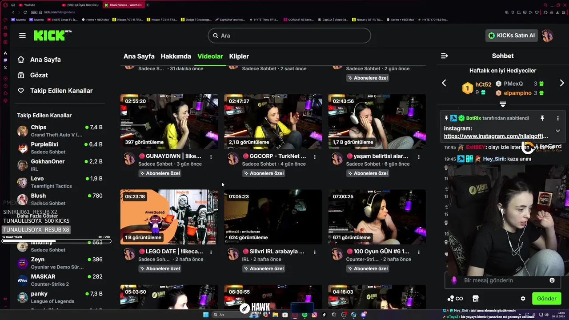This screenshot has width=569, height=320.
Task: Show previous weekly gifters page
Action: coord(444,83)
